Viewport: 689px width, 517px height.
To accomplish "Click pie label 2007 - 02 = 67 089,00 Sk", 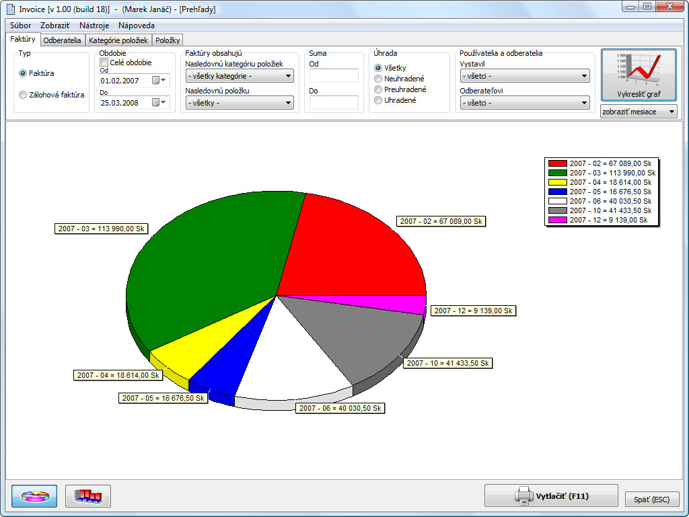I will [441, 221].
